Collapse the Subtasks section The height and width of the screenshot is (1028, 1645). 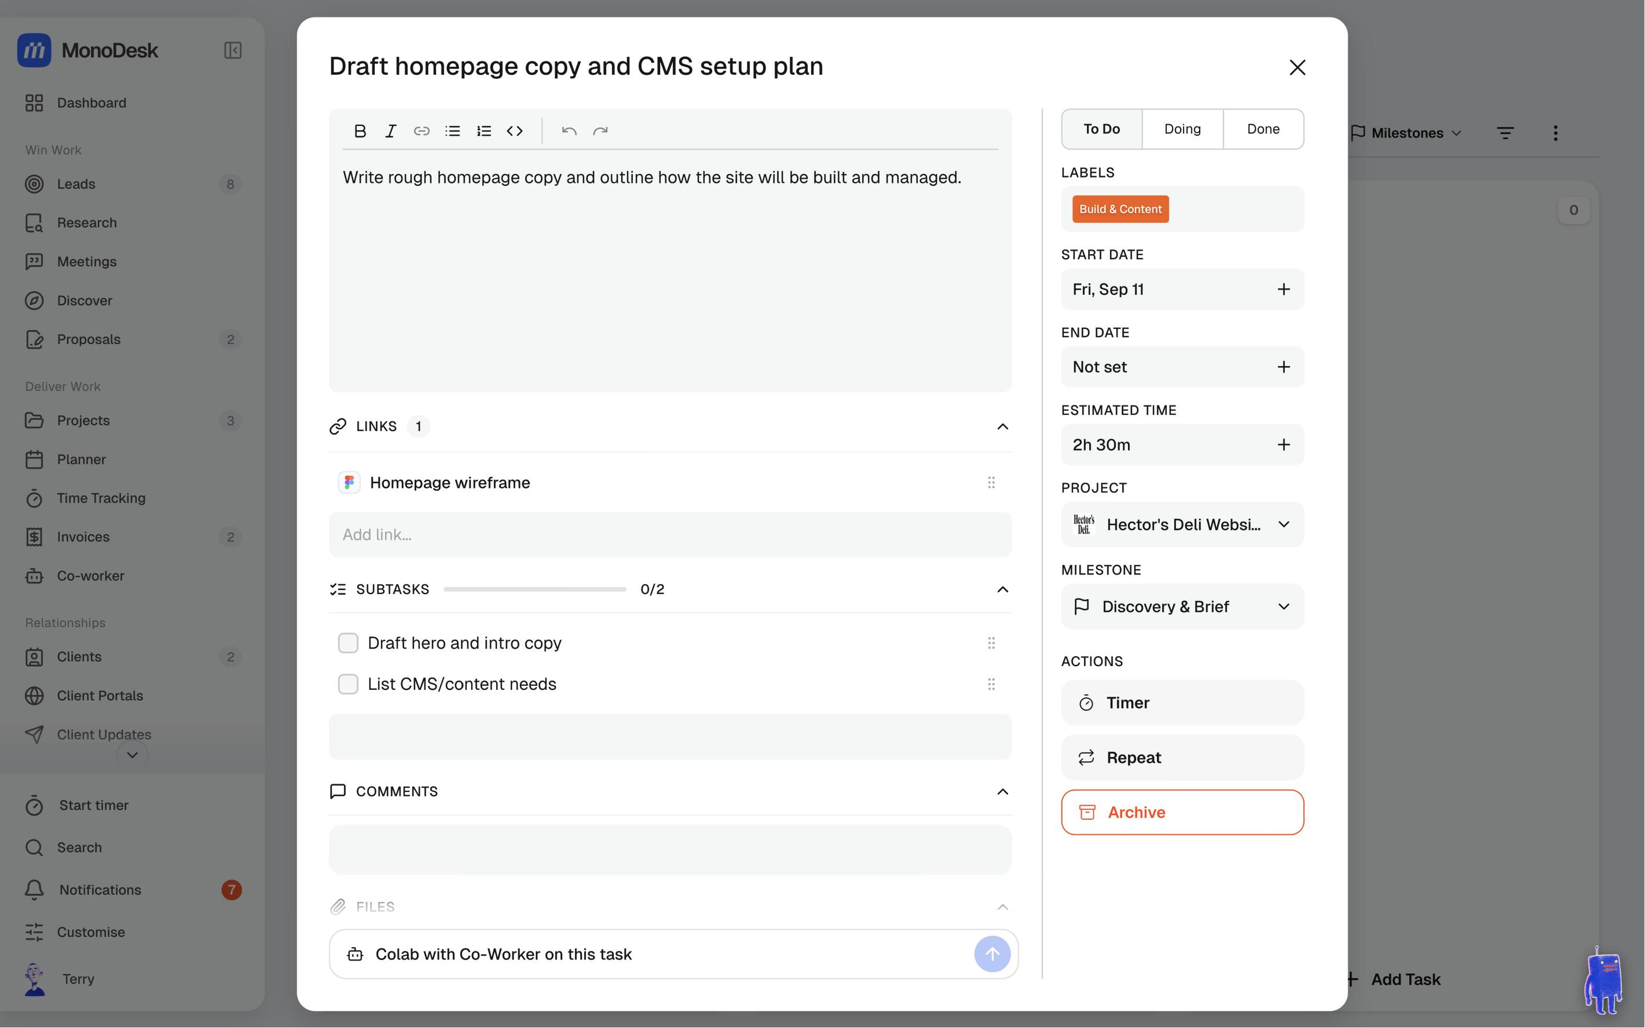point(1002,589)
